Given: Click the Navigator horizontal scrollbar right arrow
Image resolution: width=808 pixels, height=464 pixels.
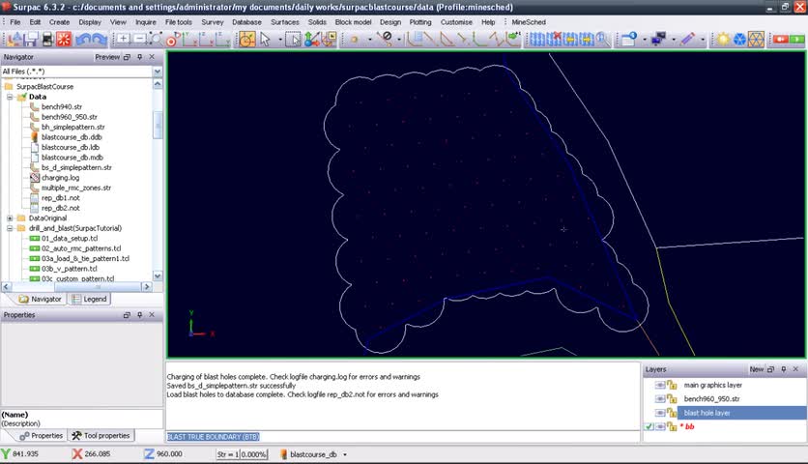Looking at the screenshot, I should tap(147, 287).
